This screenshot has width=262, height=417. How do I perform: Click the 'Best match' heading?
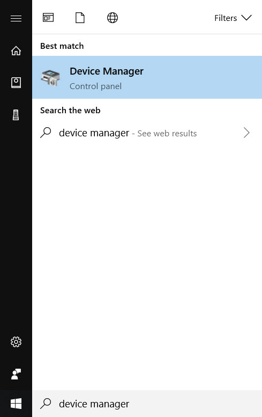point(62,46)
